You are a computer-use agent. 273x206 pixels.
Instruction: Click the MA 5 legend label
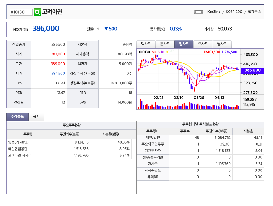pos(159,52)
